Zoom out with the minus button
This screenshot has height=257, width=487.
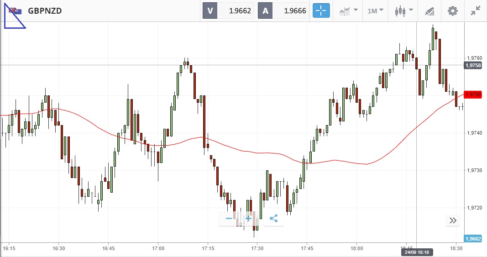(229, 219)
